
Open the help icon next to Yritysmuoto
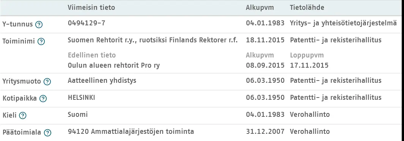47,82
